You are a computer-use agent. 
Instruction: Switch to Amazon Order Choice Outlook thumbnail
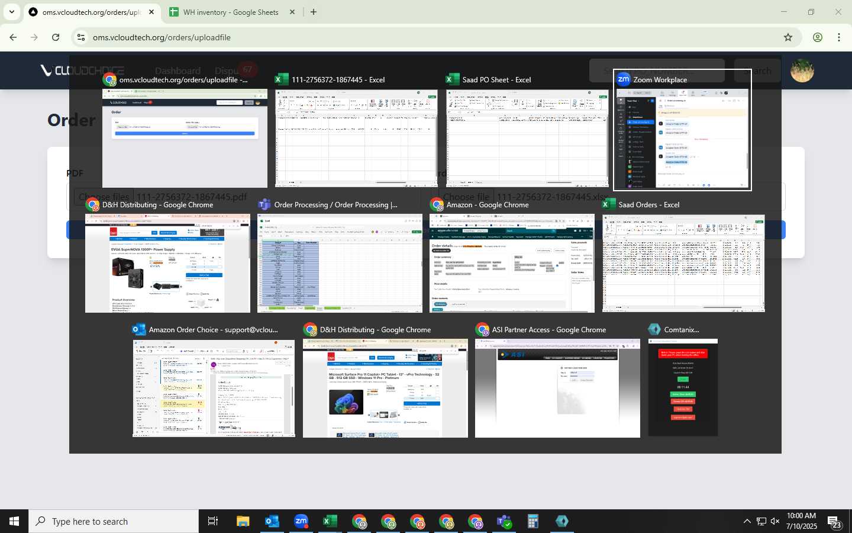[x=214, y=388]
